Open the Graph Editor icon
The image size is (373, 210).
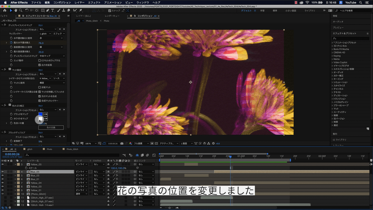coord(154,155)
